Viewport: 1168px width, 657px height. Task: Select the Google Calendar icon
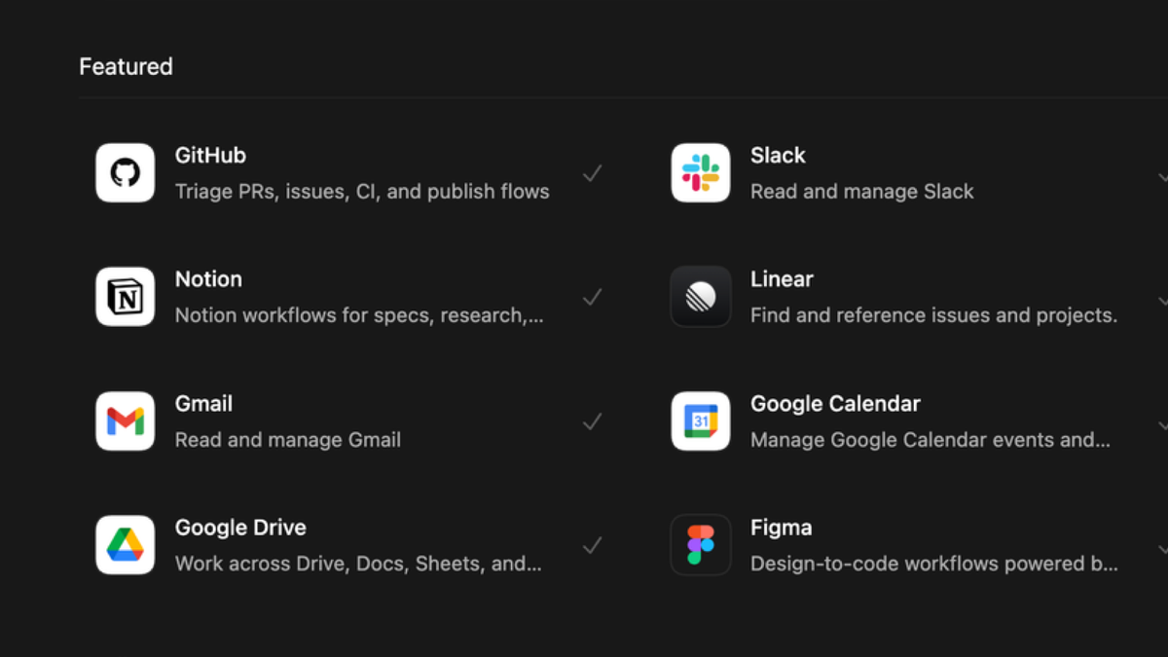pos(701,420)
